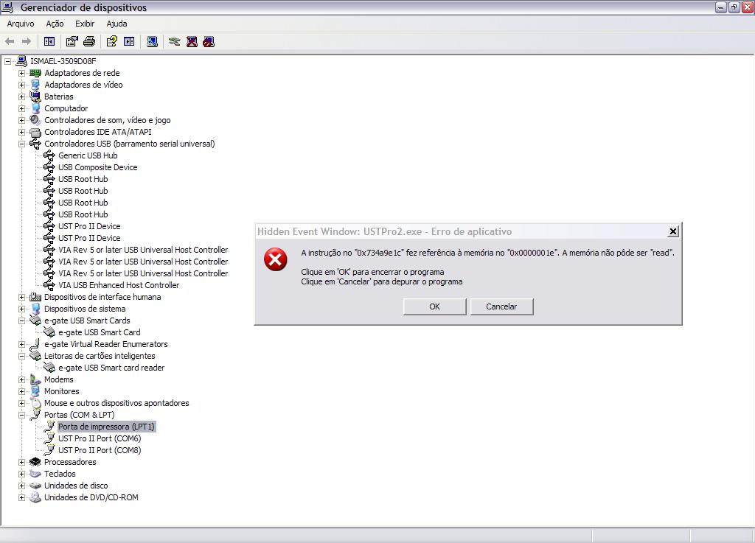The image size is (755, 543).
Task: Collapse Leitoras de cartões inteligentes
Action: click(21, 356)
